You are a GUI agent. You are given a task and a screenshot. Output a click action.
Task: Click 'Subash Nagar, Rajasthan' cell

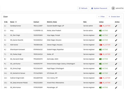[55, 49]
